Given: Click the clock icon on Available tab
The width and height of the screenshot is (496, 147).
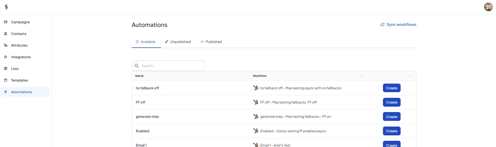Looking at the screenshot, I should 137,42.
